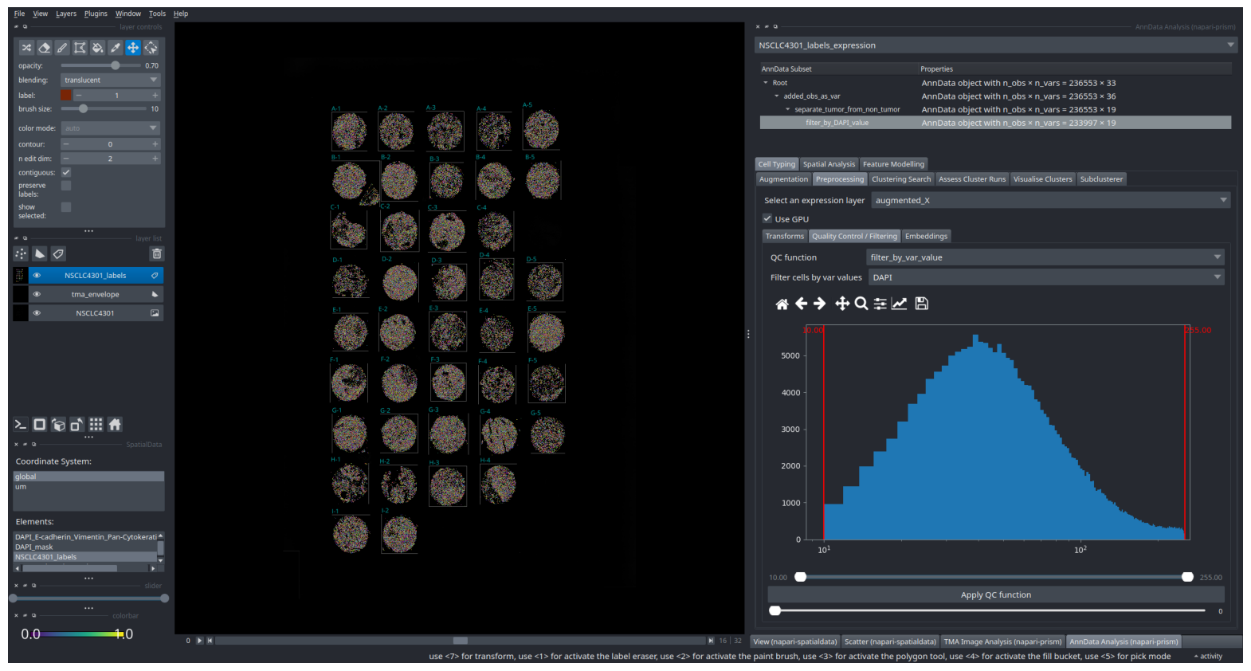This screenshot has height=671, width=1251.
Task: Go back to previous plot view
Action: 801,304
